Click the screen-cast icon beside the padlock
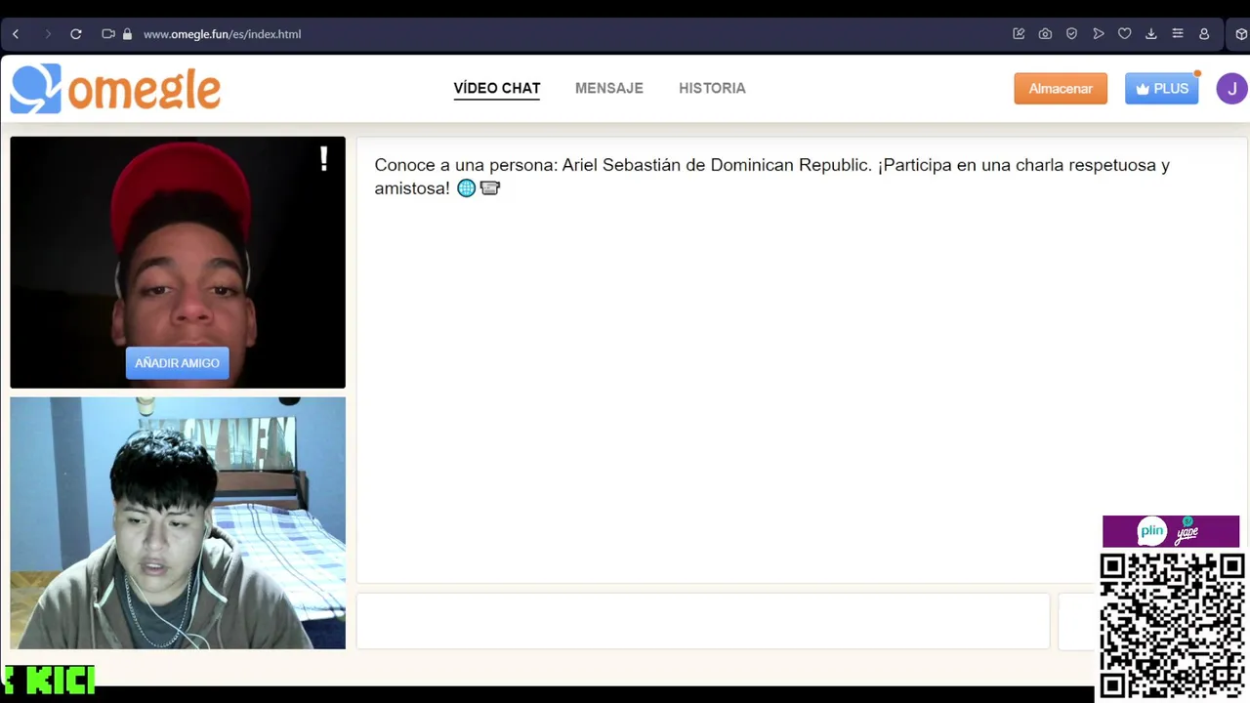This screenshot has width=1250, height=703. [108, 34]
